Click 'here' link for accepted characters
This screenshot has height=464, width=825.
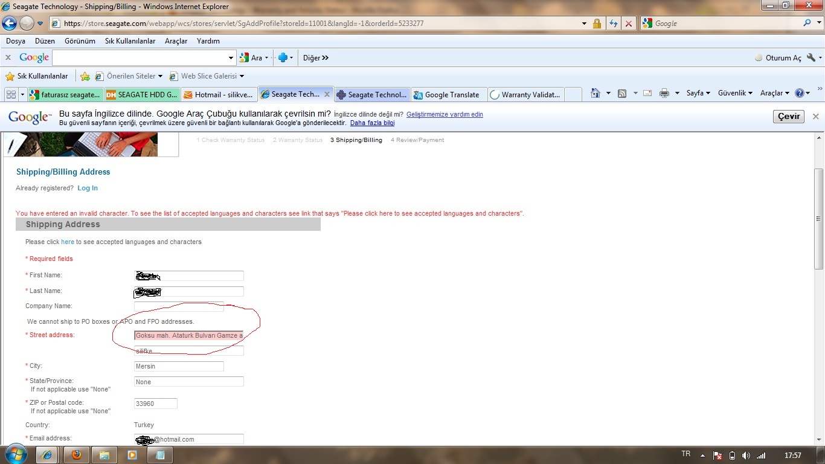click(x=68, y=242)
